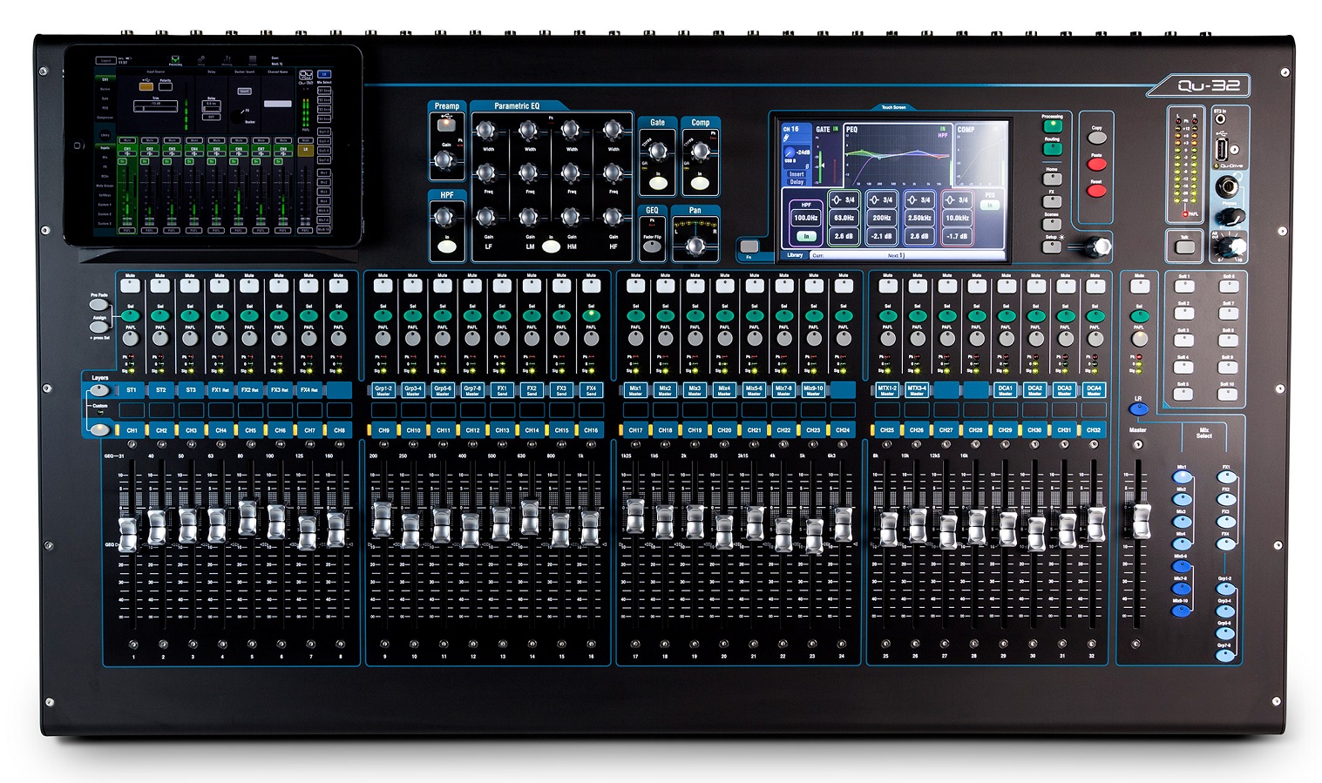
Task: Select the -2.1 dB gain box
Action: tap(881, 236)
